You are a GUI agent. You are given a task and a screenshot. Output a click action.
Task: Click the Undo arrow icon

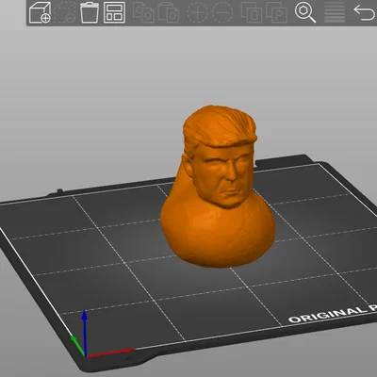(x=364, y=12)
